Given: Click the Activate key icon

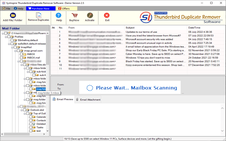Looking at the screenshot, I should (x=90, y=15).
